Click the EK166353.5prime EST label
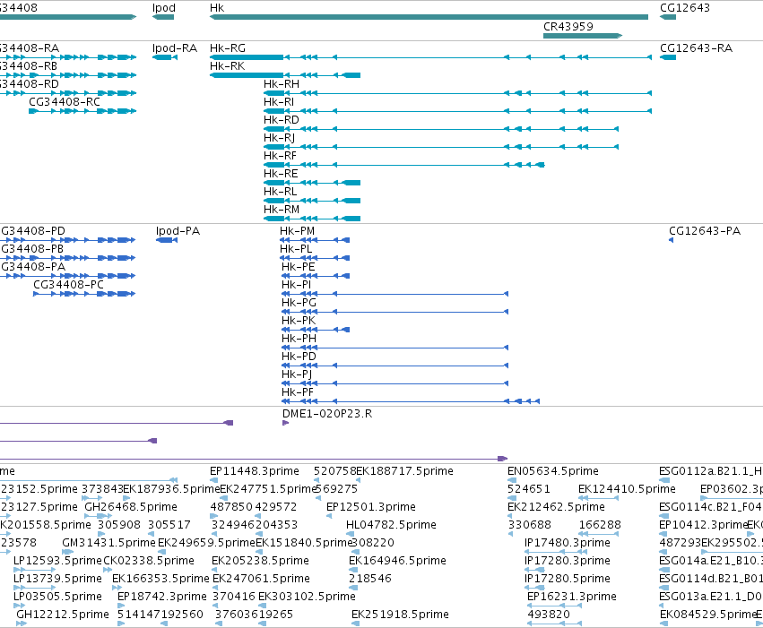This screenshot has width=763, height=628. tap(160, 579)
